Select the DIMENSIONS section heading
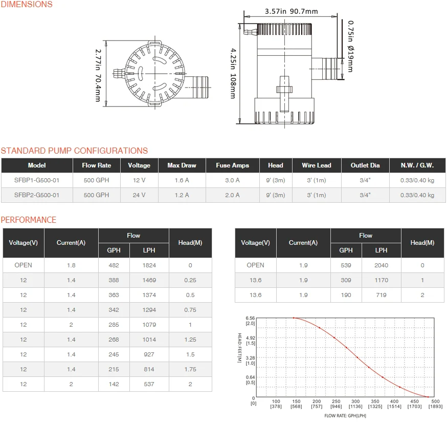Screen dimensions: 447x422 [x=27, y=5]
